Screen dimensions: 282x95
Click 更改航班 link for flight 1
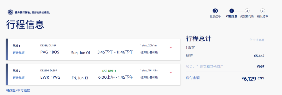click(x=19, y=53)
